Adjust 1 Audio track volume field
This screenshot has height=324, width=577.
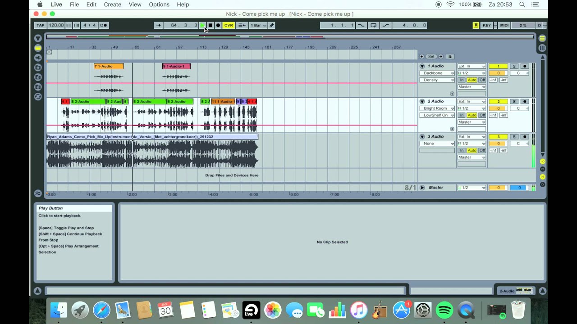pyautogui.click(x=498, y=73)
